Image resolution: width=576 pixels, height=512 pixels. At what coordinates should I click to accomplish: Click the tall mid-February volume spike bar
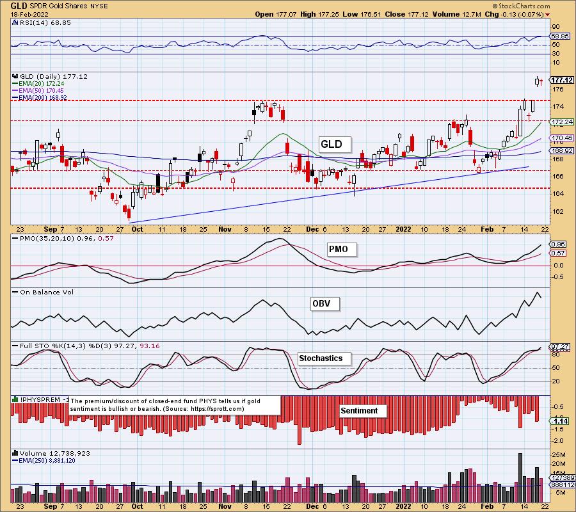coord(520,478)
